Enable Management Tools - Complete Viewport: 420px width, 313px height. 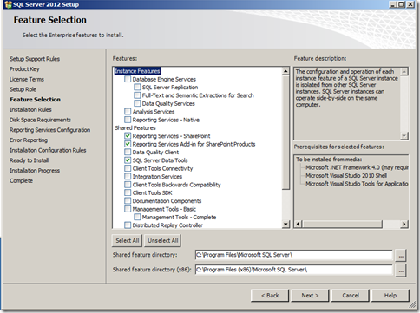coord(137,217)
